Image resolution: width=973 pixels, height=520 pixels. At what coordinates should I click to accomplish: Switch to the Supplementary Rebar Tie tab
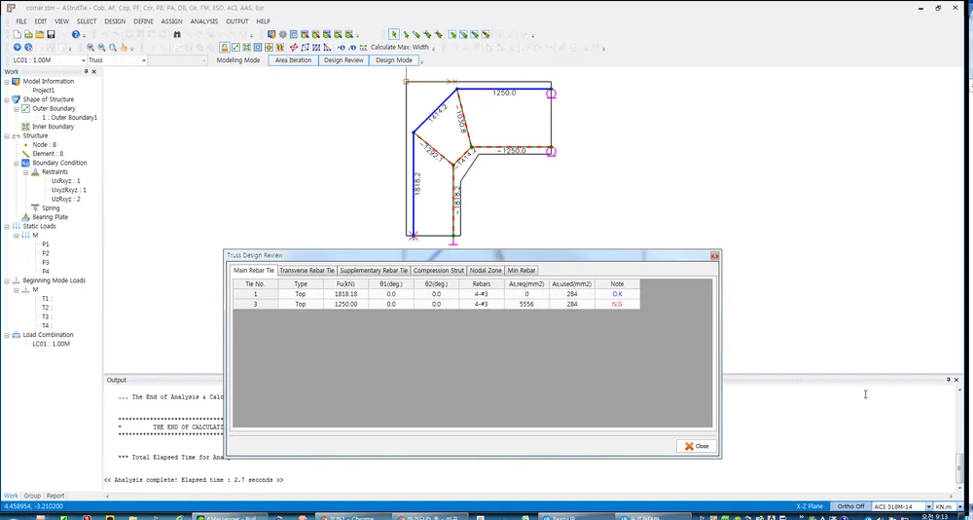pyautogui.click(x=375, y=271)
